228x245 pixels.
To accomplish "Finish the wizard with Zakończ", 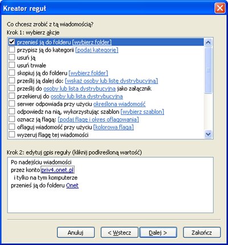I will pyautogui.click(x=202, y=232).
